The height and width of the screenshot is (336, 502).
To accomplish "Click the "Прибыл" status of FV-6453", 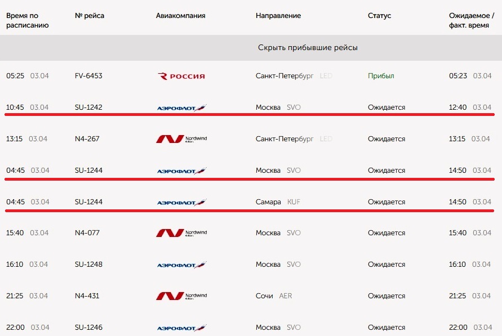I will pos(381,76).
